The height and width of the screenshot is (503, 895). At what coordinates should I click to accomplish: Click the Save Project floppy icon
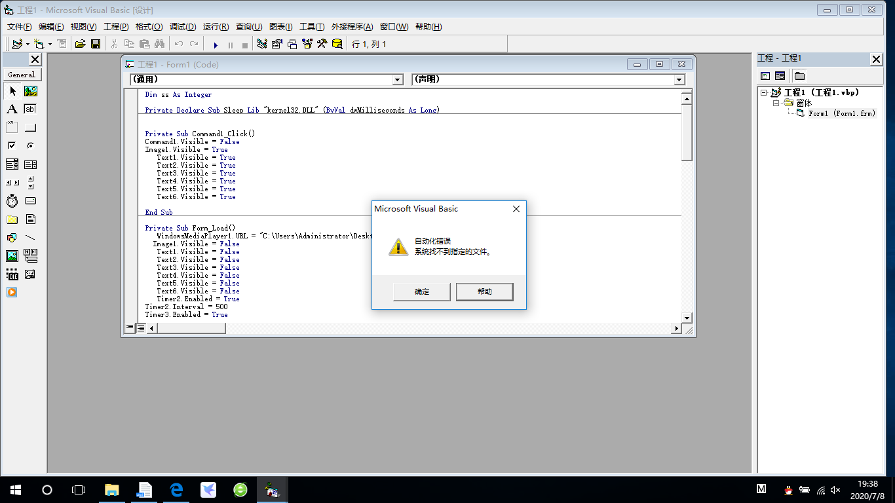pyautogui.click(x=95, y=44)
